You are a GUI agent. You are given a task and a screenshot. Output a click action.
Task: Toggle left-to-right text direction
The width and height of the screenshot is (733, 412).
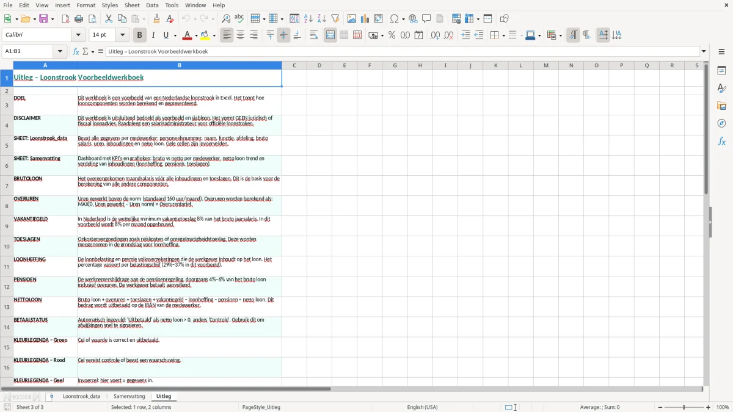pos(573,35)
